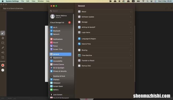Click the Sharing icon

[x=79, y=50]
